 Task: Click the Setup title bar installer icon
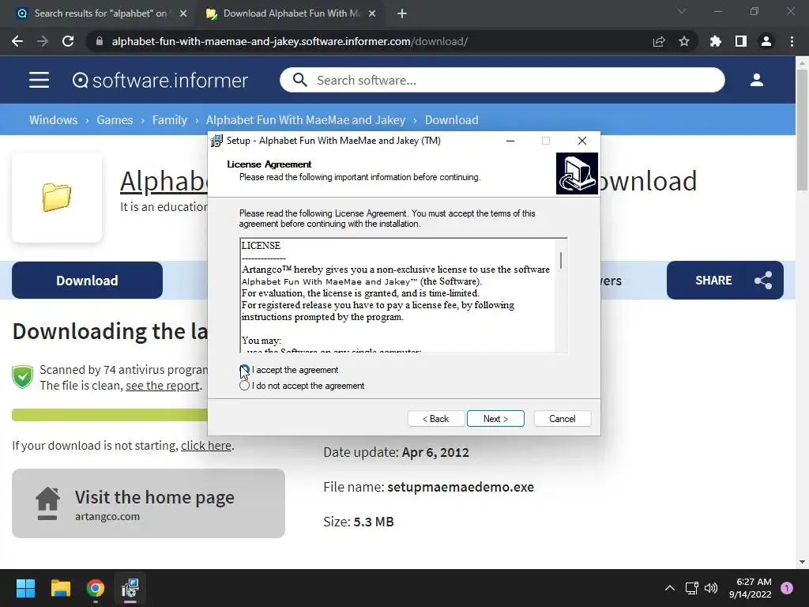pyautogui.click(x=217, y=141)
